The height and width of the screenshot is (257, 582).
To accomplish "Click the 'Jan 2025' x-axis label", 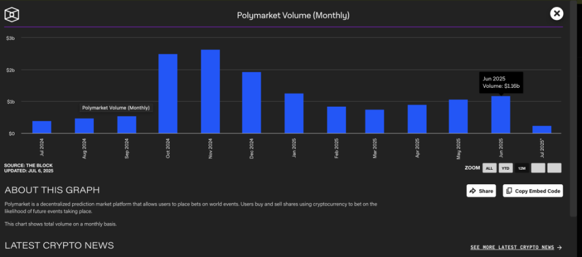I will click(x=295, y=149).
